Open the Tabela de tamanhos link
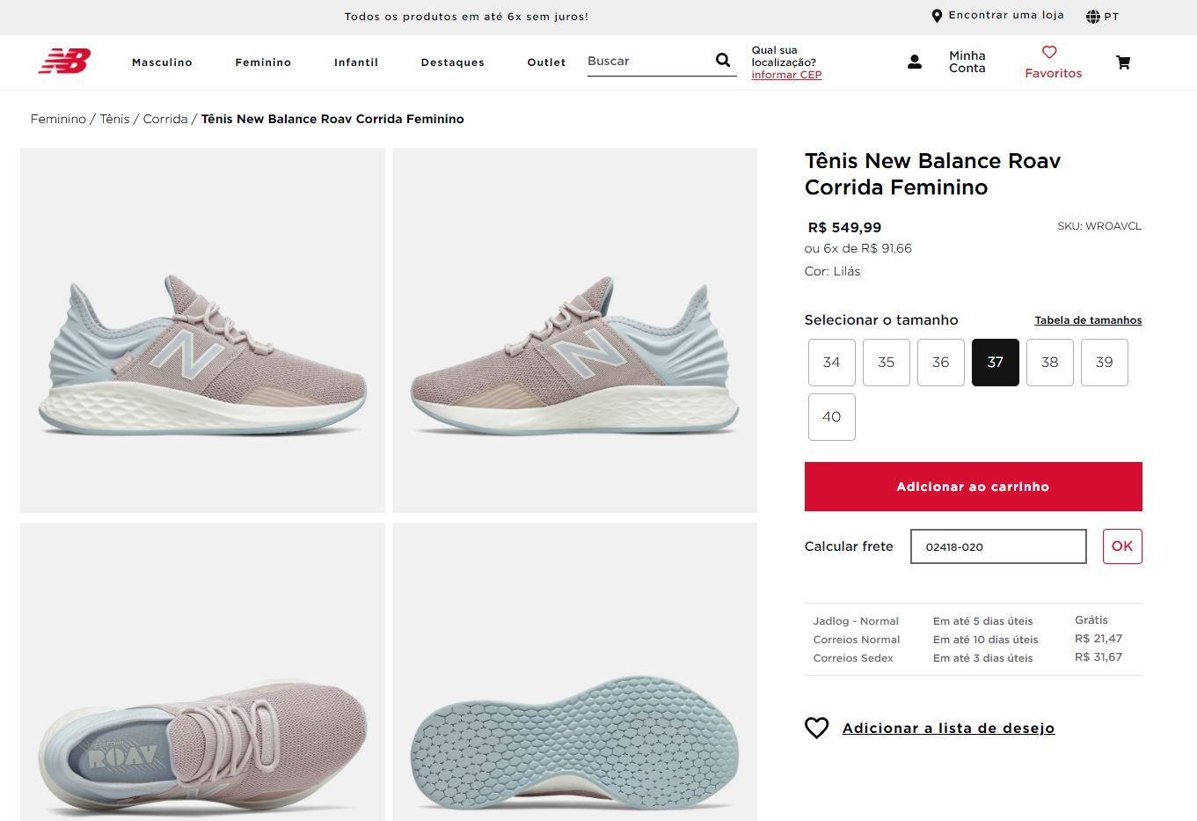The width and height of the screenshot is (1197, 821). click(x=1088, y=320)
